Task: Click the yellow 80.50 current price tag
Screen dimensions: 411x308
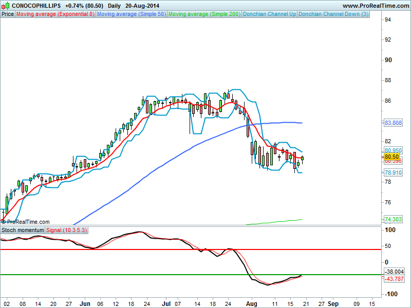Action: click(391, 157)
